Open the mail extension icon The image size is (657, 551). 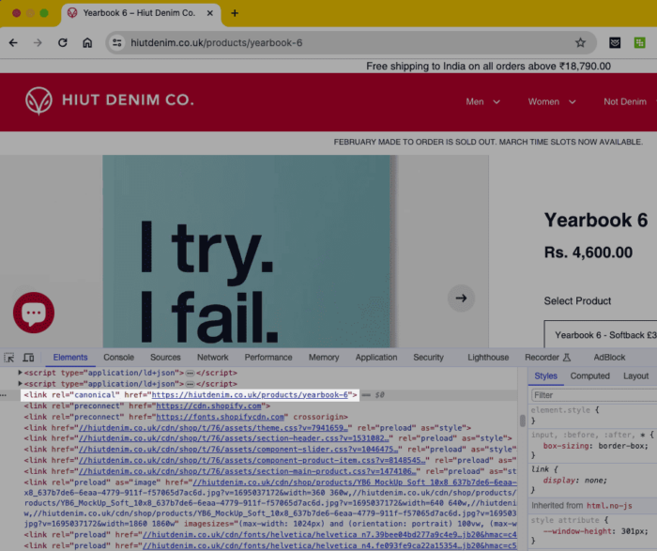pyautogui.click(x=615, y=43)
